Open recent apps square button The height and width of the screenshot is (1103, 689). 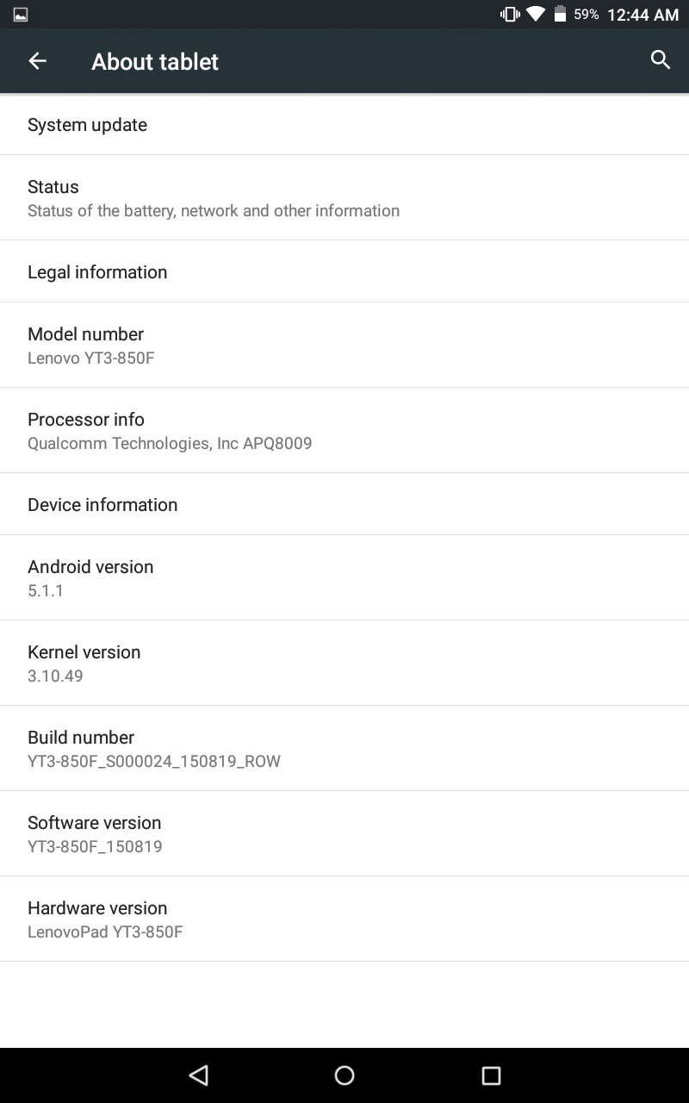pyautogui.click(x=491, y=1075)
